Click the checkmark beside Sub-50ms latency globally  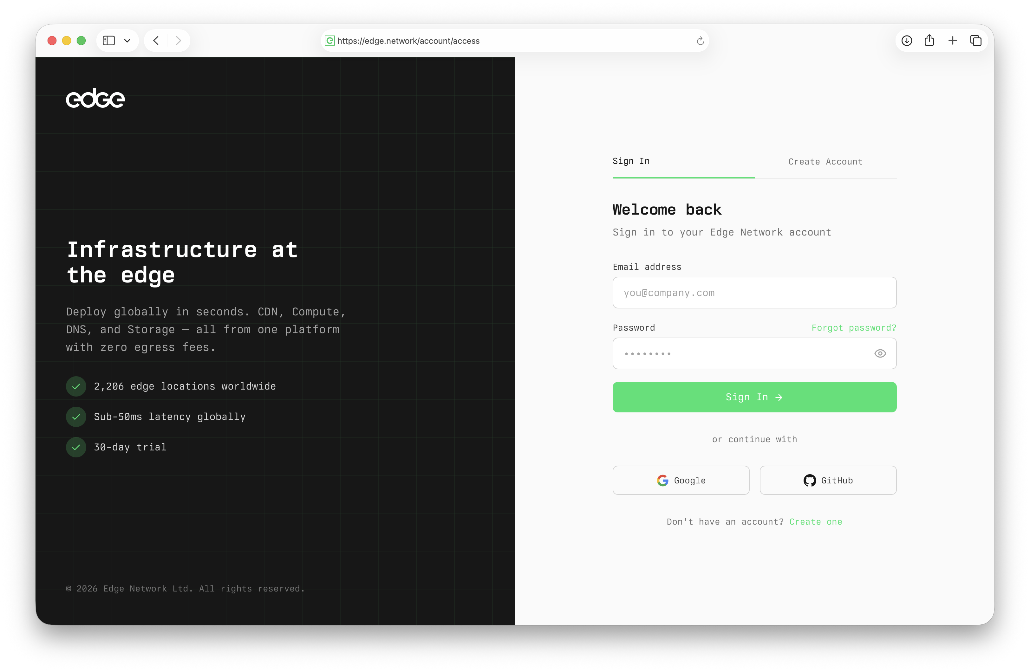[x=76, y=417]
